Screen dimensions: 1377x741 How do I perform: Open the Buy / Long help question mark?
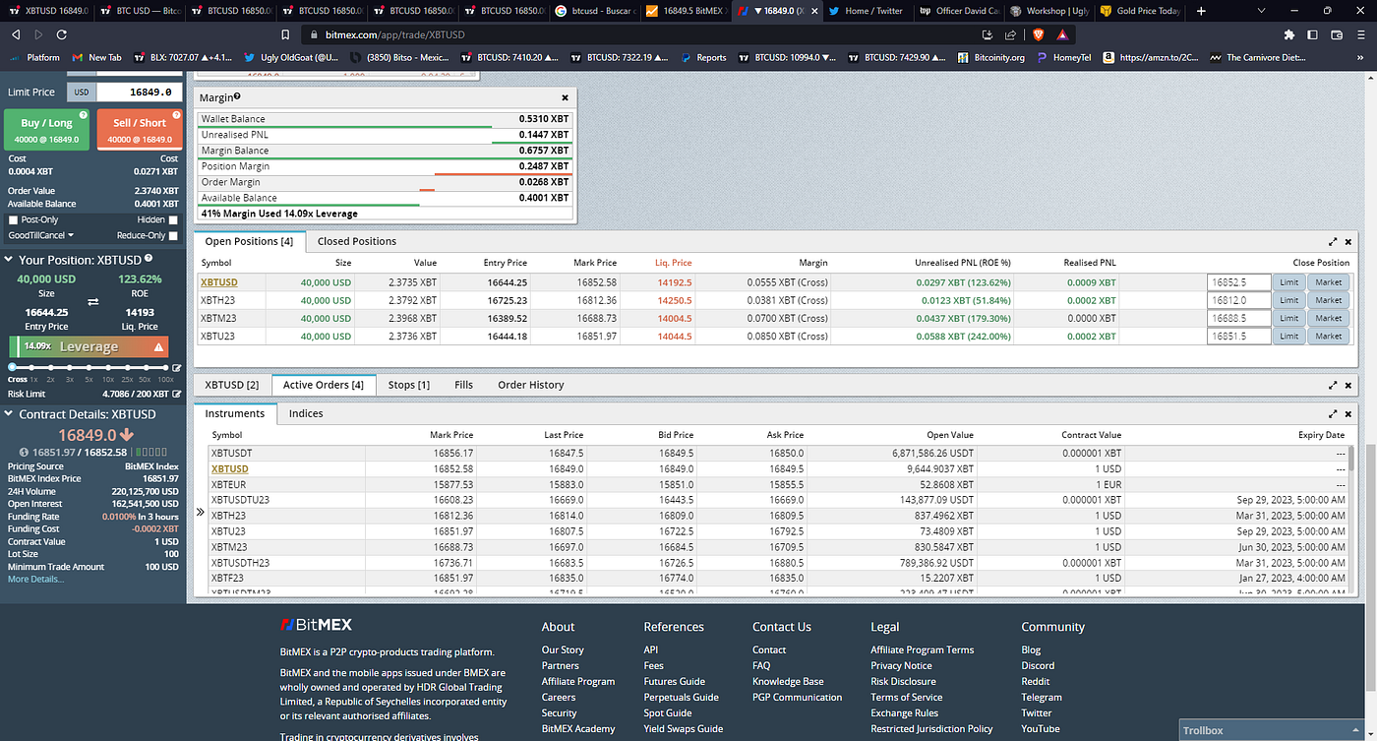pyautogui.click(x=83, y=115)
